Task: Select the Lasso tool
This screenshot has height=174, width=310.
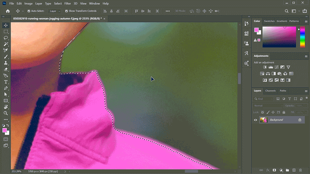Action: coord(6,38)
